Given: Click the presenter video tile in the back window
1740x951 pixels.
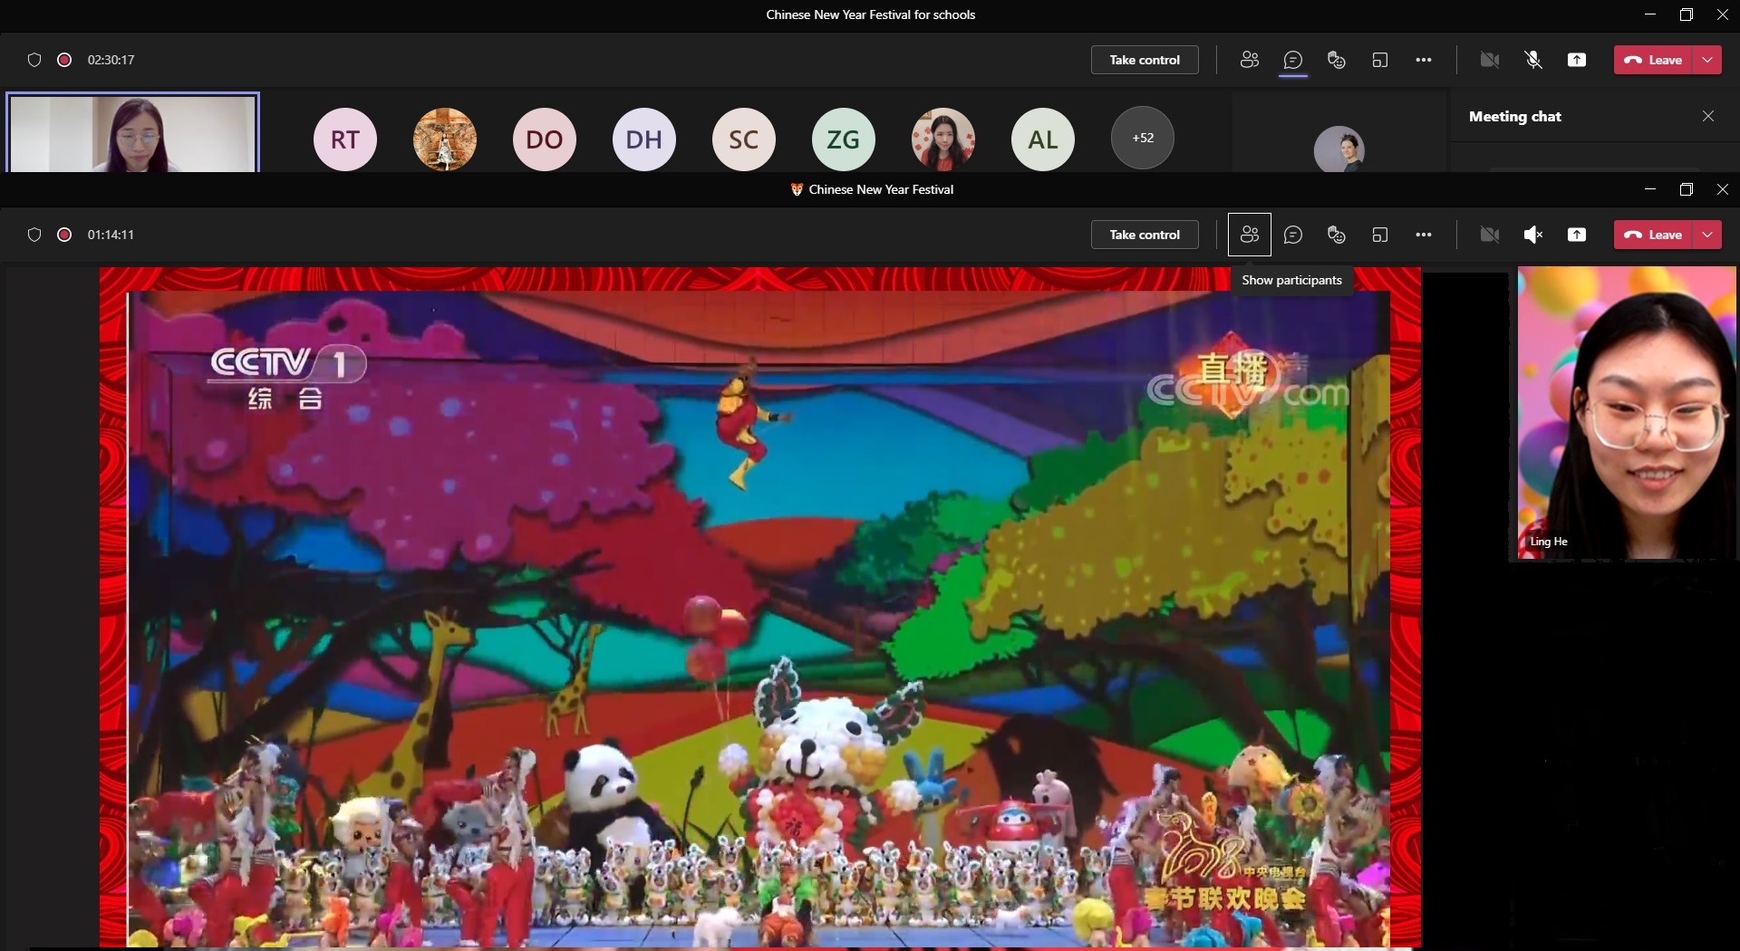Looking at the screenshot, I should [133, 132].
